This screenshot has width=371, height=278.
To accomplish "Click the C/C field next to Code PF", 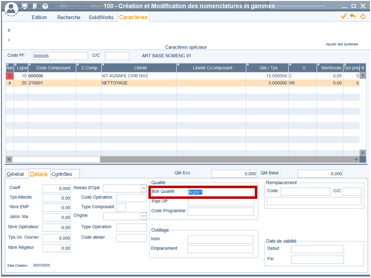I will click(x=117, y=56).
